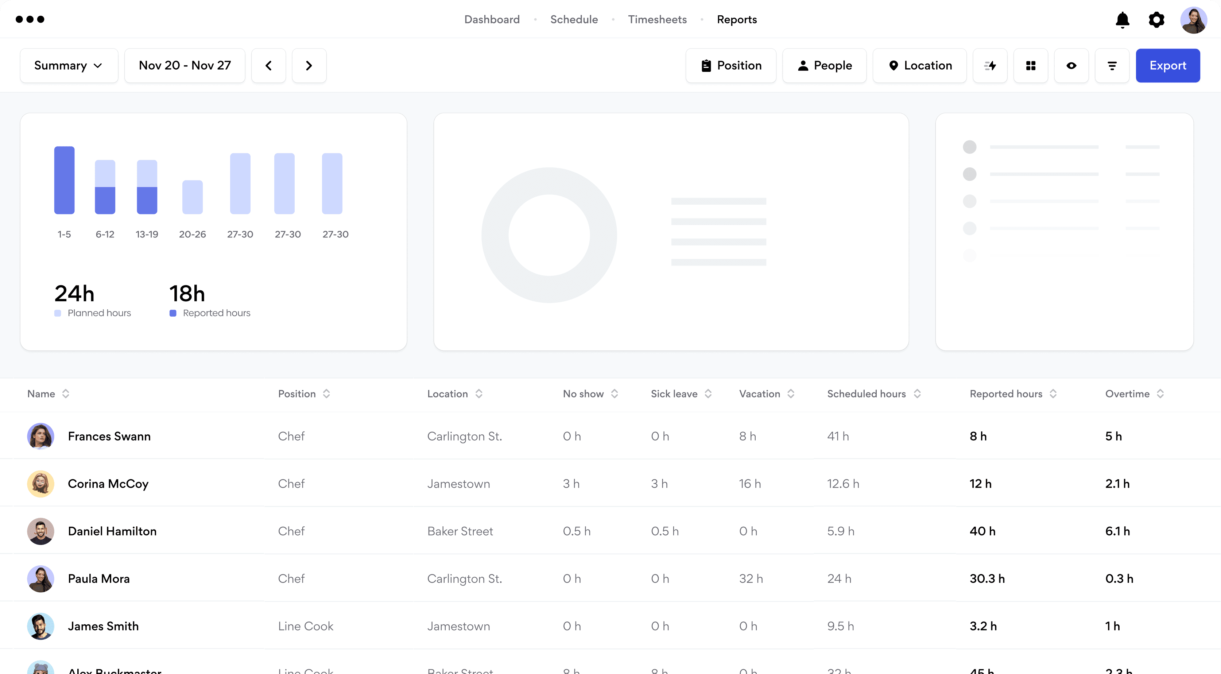Toggle the eye visibility button

tap(1071, 65)
